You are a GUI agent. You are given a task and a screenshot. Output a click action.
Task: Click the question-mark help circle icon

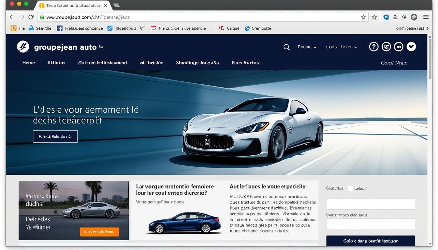[x=373, y=47]
